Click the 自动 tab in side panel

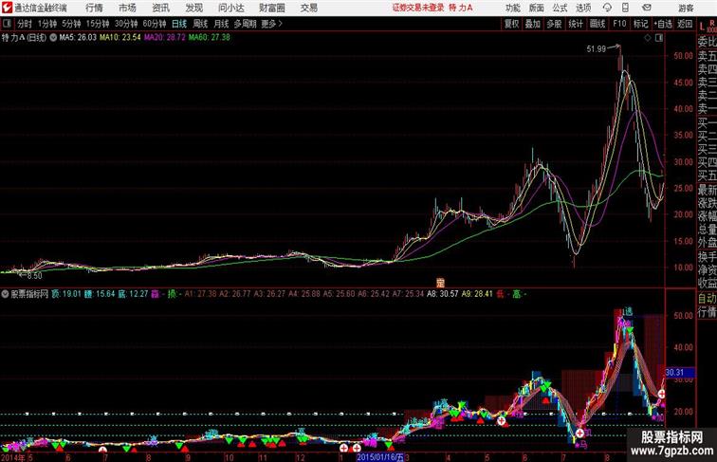[x=707, y=298]
